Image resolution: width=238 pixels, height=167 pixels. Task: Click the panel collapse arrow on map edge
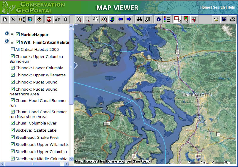point(76,65)
